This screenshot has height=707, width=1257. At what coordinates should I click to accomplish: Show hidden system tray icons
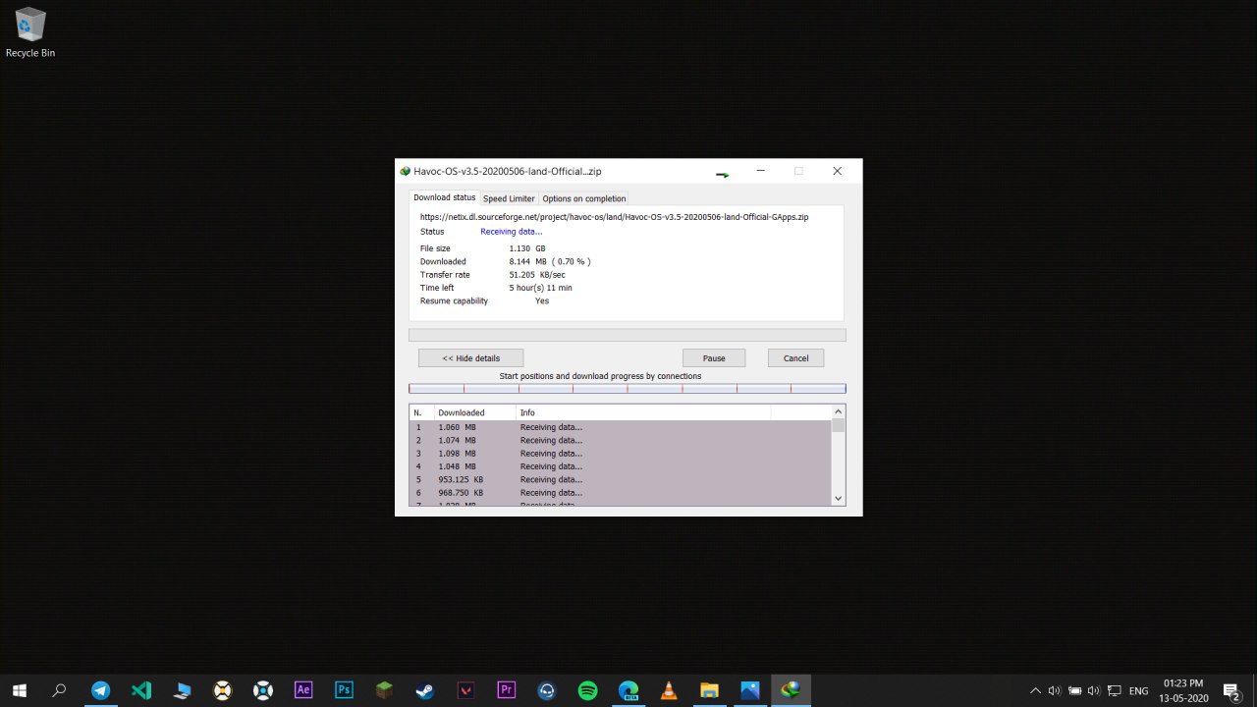[x=1035, y=691]
